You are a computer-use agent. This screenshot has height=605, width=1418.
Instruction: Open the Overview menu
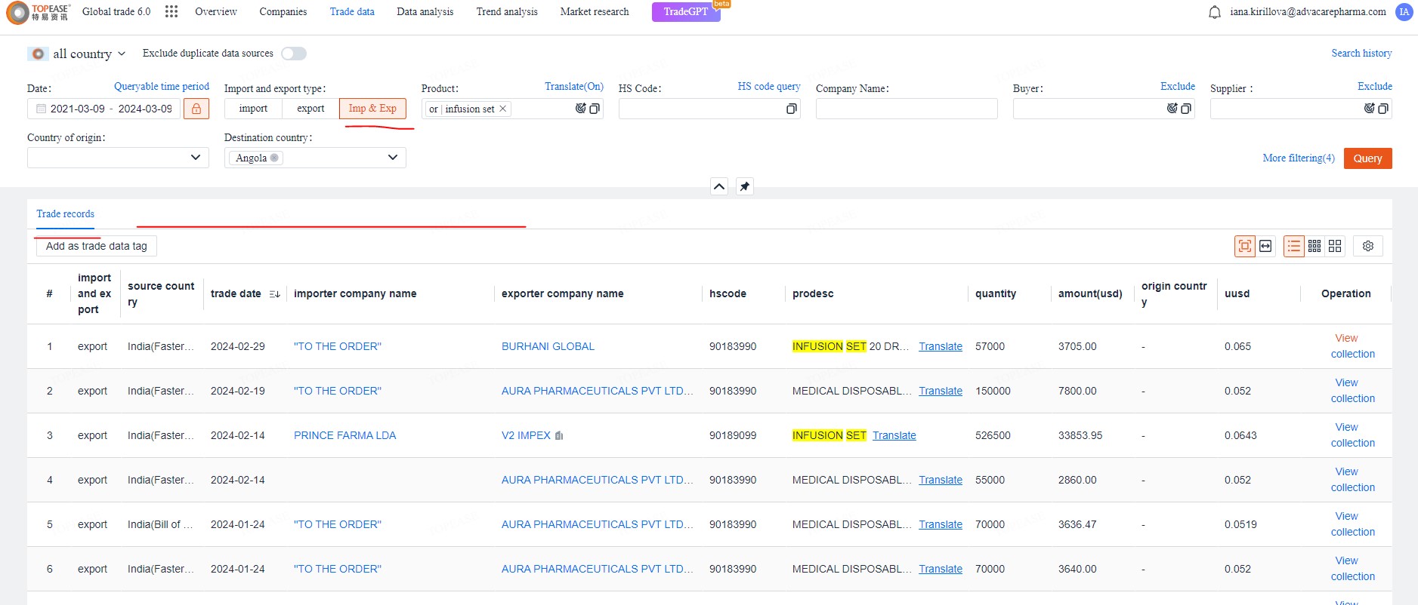click(x=215, y=12)
